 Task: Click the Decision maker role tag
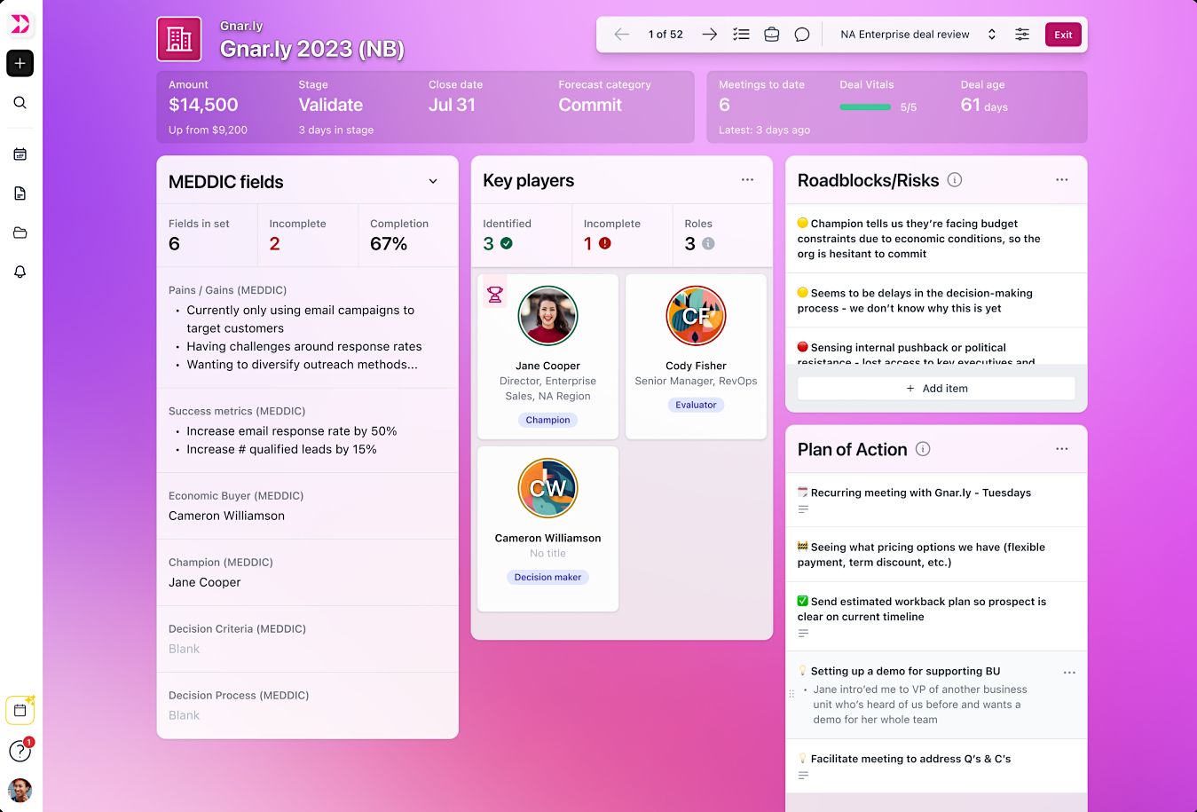pyautogui.click(x=547, y=577)
